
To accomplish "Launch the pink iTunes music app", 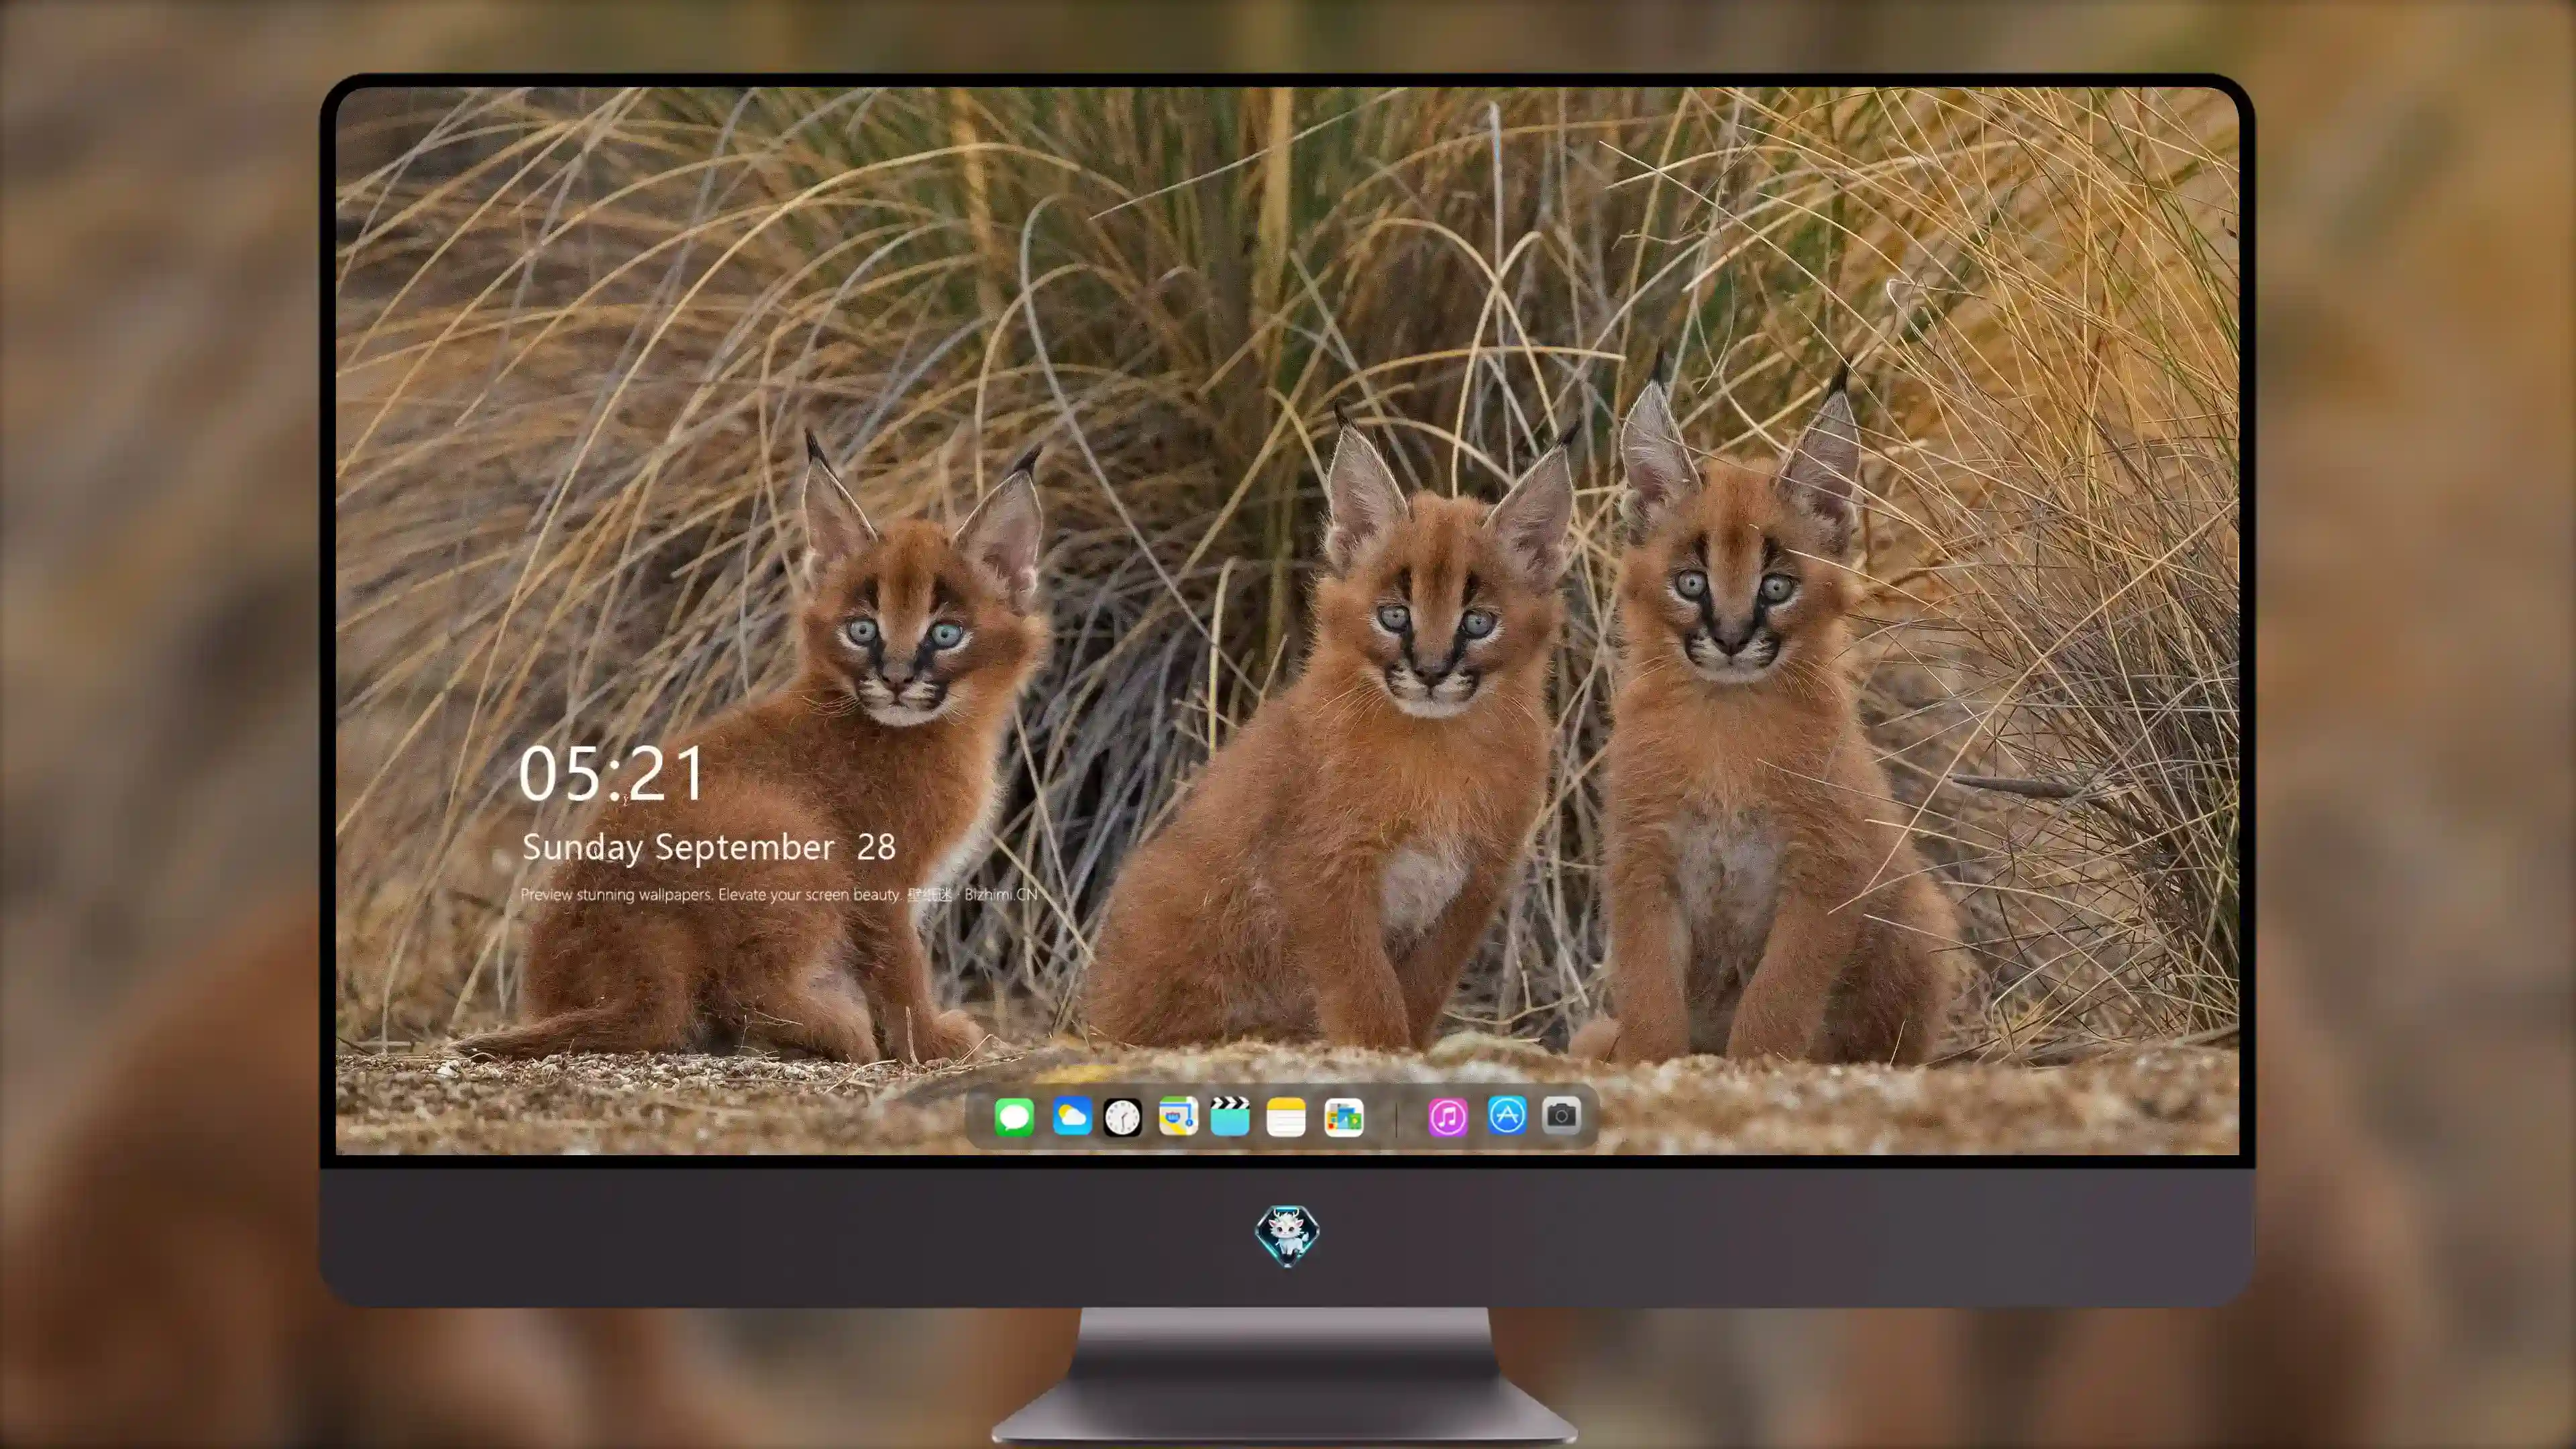I will point(1448,1117).
